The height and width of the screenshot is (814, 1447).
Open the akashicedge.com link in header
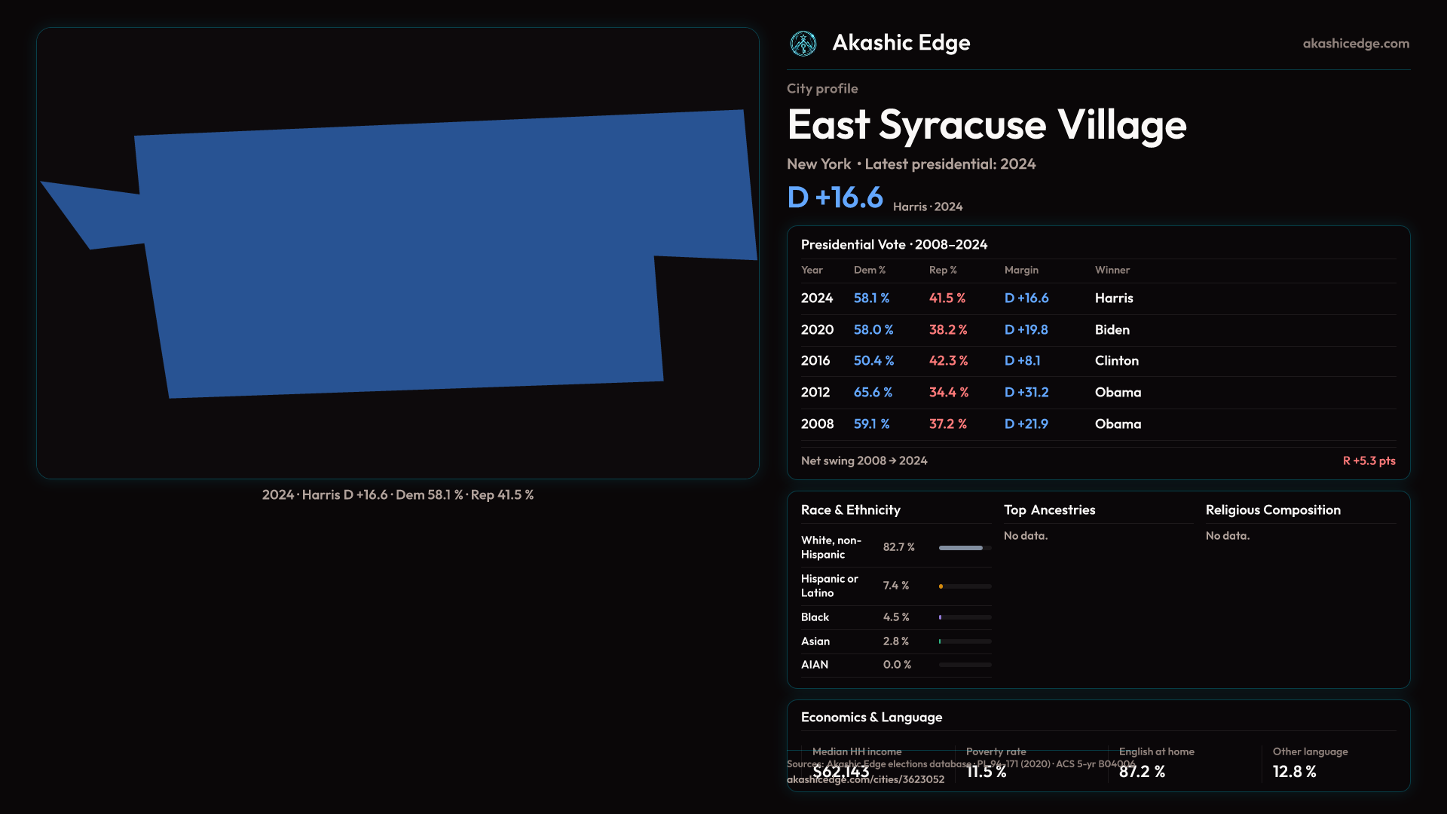click(x=1355, y=44)
